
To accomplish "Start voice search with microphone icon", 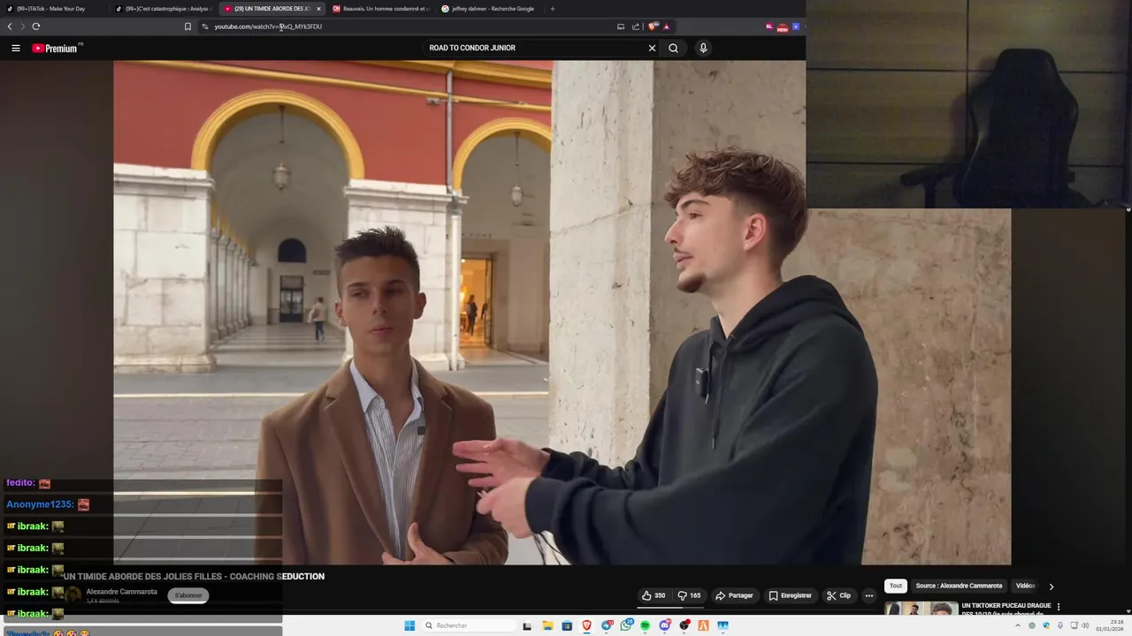I will coord(703,49).
